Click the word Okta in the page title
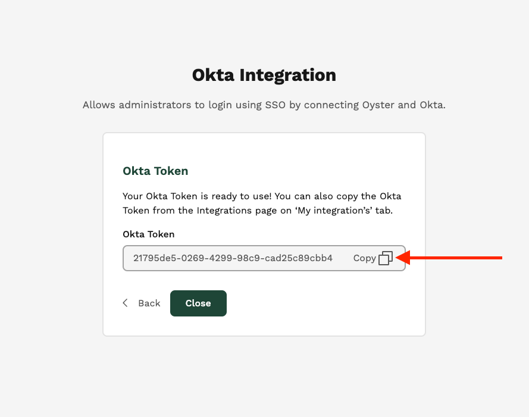 [x=213, y=75]
